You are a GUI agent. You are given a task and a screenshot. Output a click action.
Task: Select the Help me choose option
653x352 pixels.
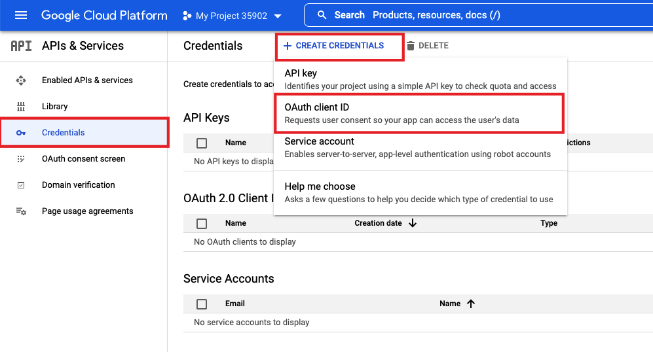[x=418, y=192]
